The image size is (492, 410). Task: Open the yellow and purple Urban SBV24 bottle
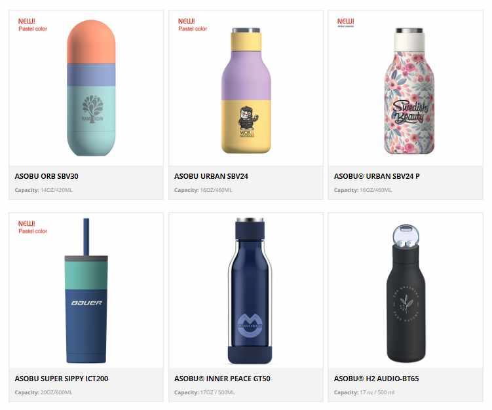coord(246,90)
